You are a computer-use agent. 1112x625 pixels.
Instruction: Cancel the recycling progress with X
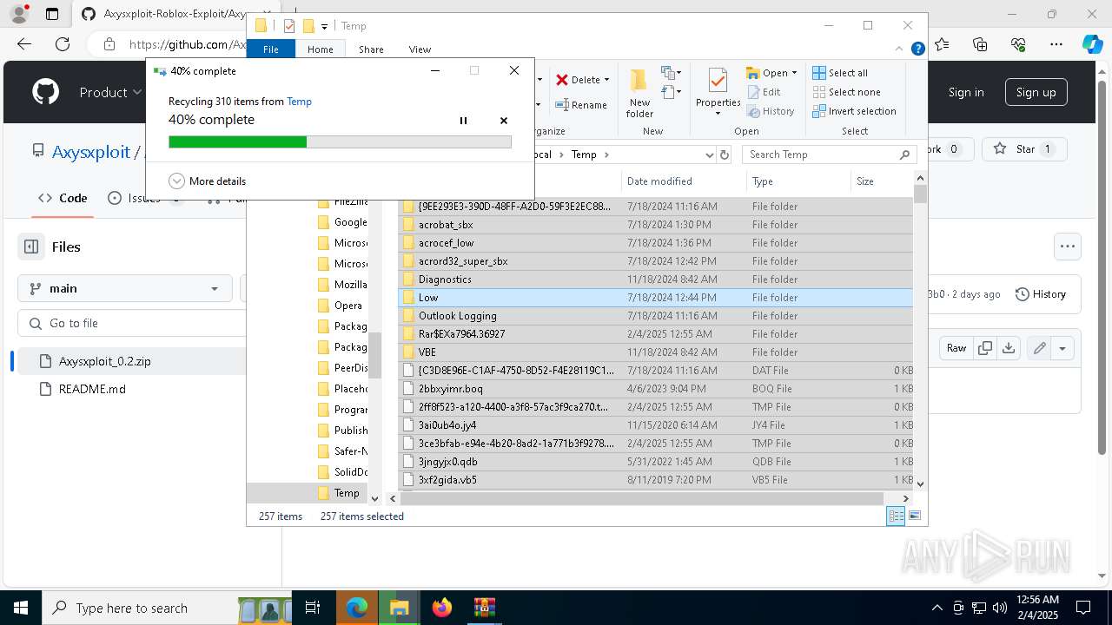click(x=504, y=121)
